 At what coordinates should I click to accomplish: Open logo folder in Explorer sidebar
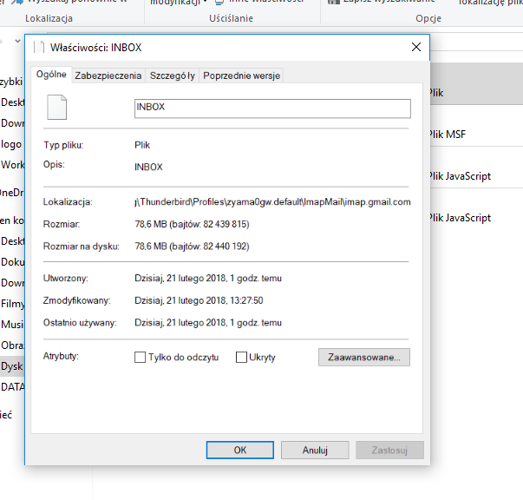tap(11, 144)
